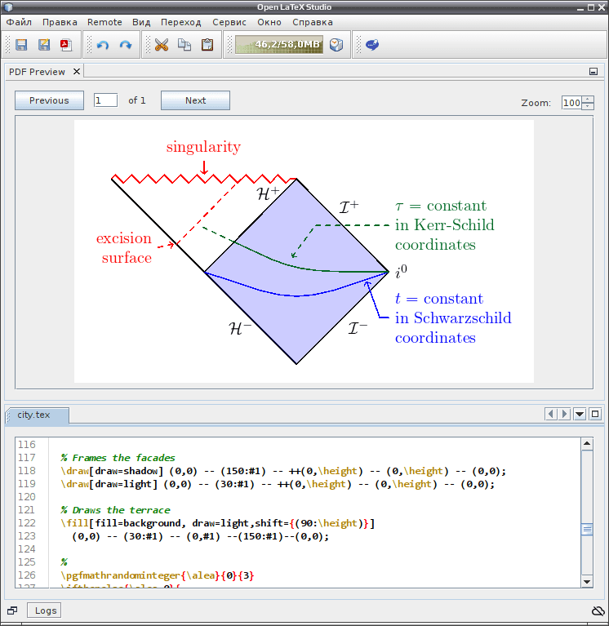Viewport: 609px width, 626px height.
Task: Click the '% Frames the facades' comment
Action: (x=118, y=458)
